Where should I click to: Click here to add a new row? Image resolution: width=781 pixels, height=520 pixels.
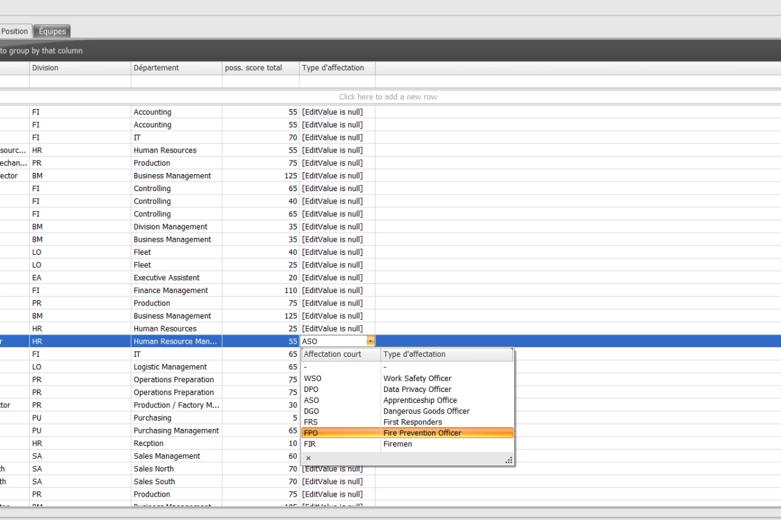point(388,97)
